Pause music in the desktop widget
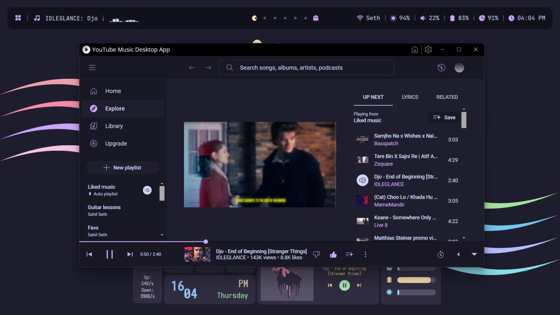The image size is (560, 315). pos(344,285)
